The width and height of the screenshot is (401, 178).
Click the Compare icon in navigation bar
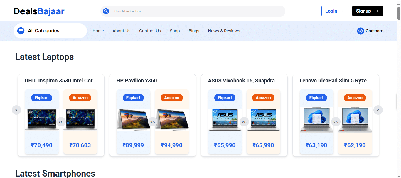pyautogui.click(x=360, y=31)
